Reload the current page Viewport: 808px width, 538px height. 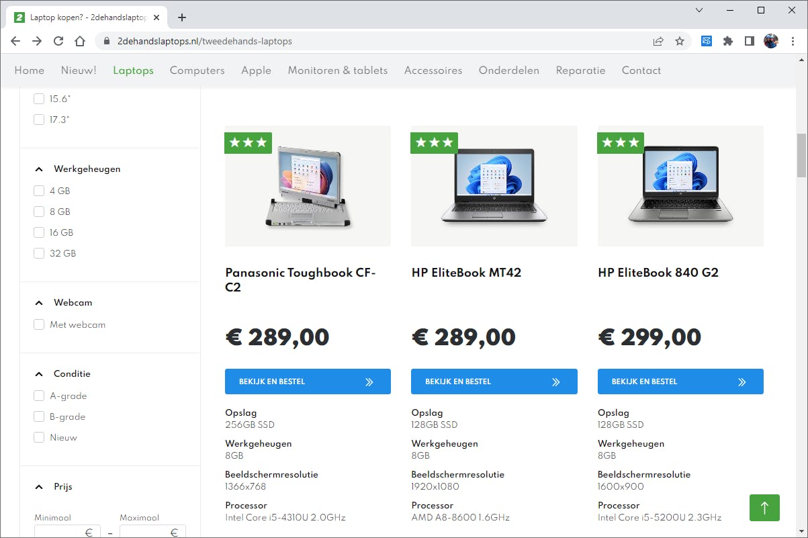[x=58, y=41]
